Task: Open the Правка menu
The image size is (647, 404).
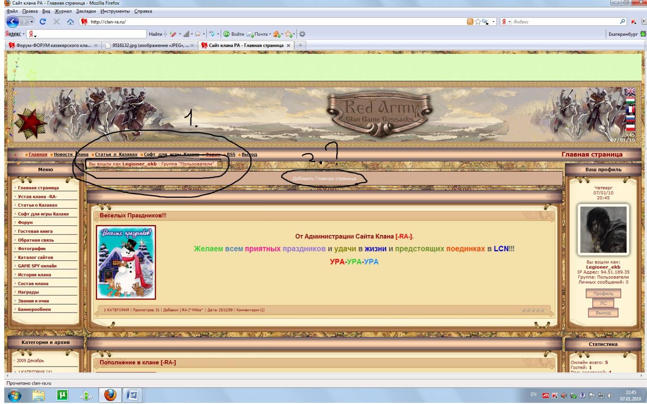Action: [30, 11]
